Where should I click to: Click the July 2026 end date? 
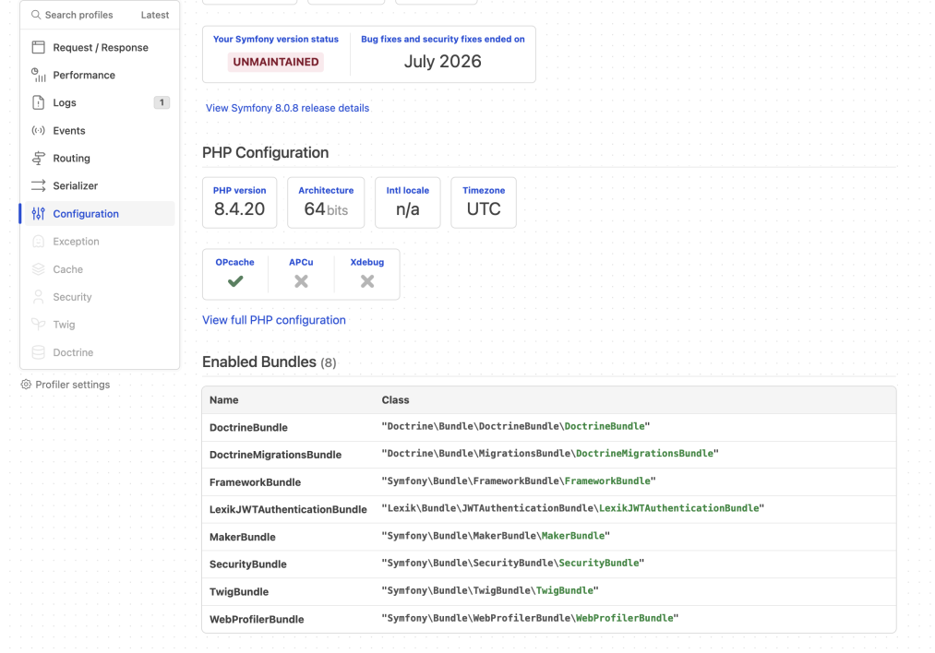coord(442,62)
